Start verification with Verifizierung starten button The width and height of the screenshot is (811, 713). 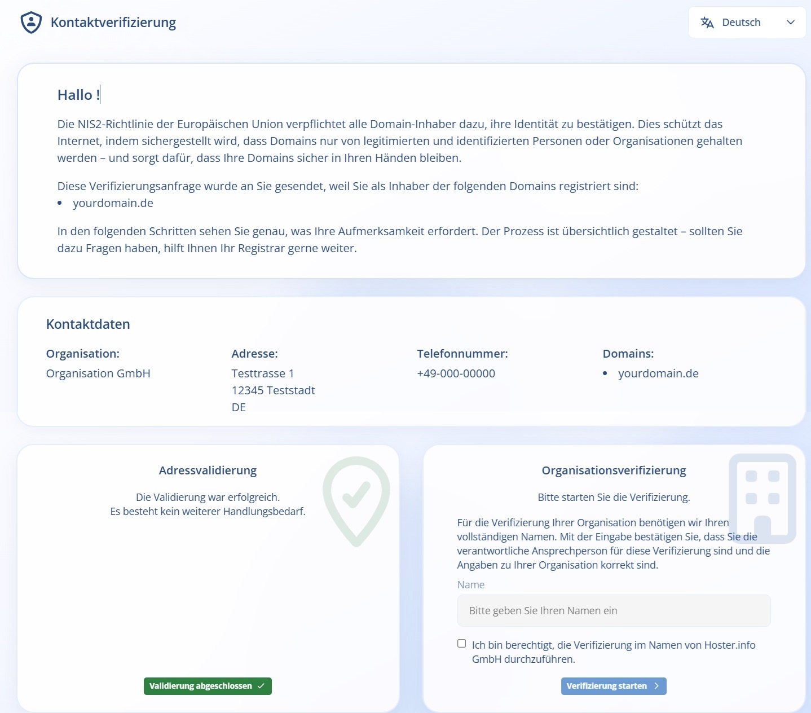[614, 686]
